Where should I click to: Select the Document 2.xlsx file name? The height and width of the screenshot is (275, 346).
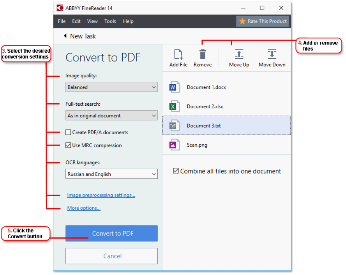point(205,106)
